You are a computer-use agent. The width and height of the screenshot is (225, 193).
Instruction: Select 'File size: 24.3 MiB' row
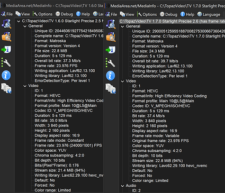148,51
